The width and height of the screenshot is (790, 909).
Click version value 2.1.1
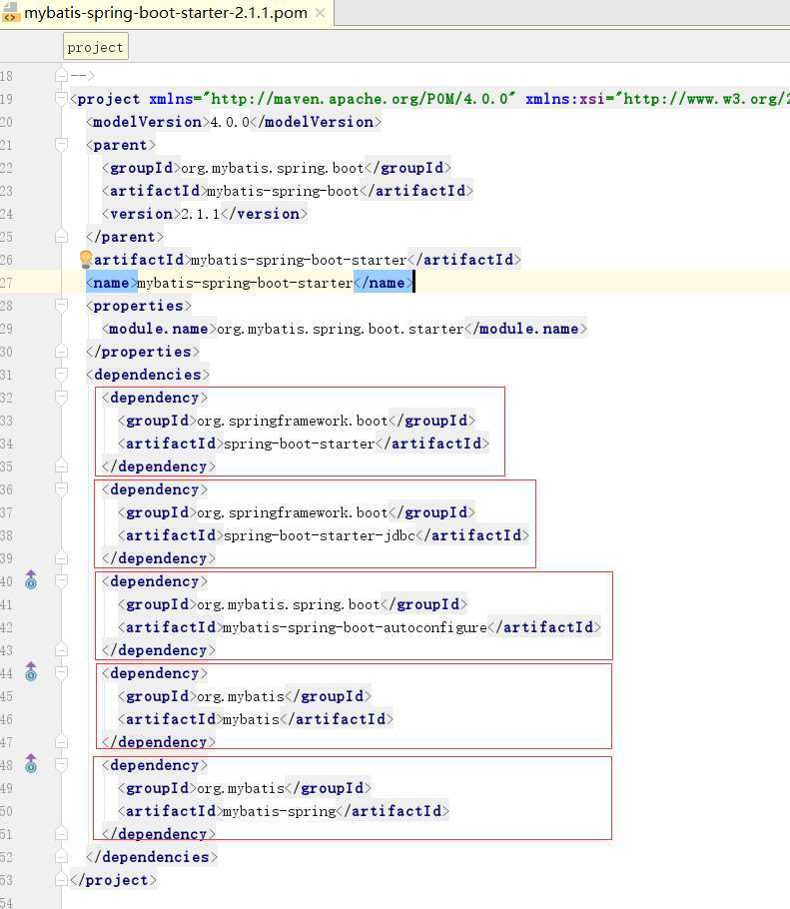(201, 214)
